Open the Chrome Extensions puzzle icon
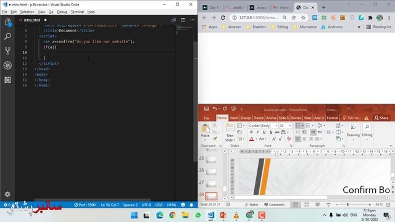The height and width of the screenshot is (222, 395). click(370, 18)
